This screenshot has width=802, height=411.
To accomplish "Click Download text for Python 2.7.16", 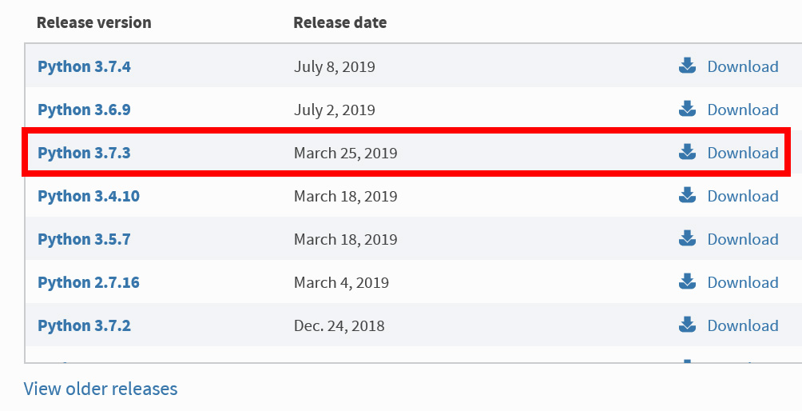I will pyautogui.click(x=743, y=282).
